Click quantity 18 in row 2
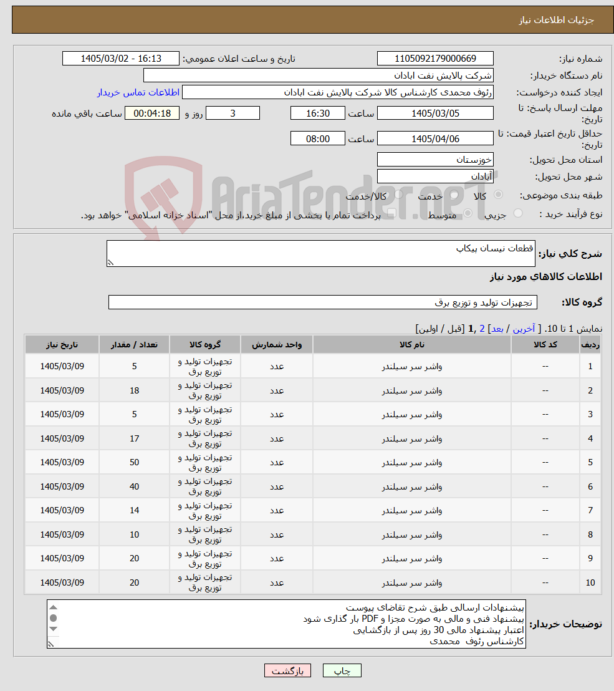Screen dimensions: 614x691 pos(135,390)
